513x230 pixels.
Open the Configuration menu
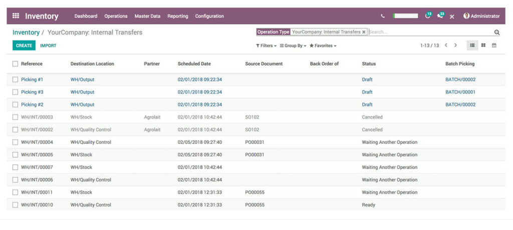coord(209,16)
